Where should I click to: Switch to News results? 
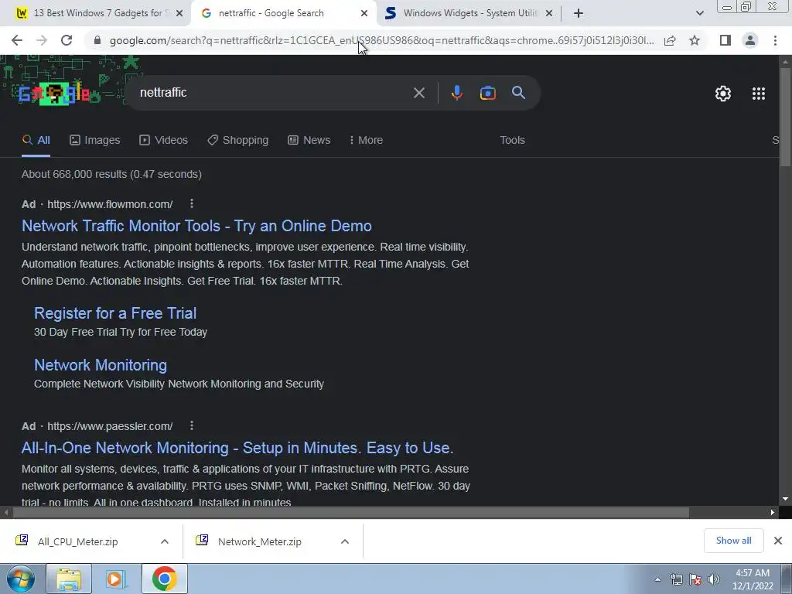point(309,141)
